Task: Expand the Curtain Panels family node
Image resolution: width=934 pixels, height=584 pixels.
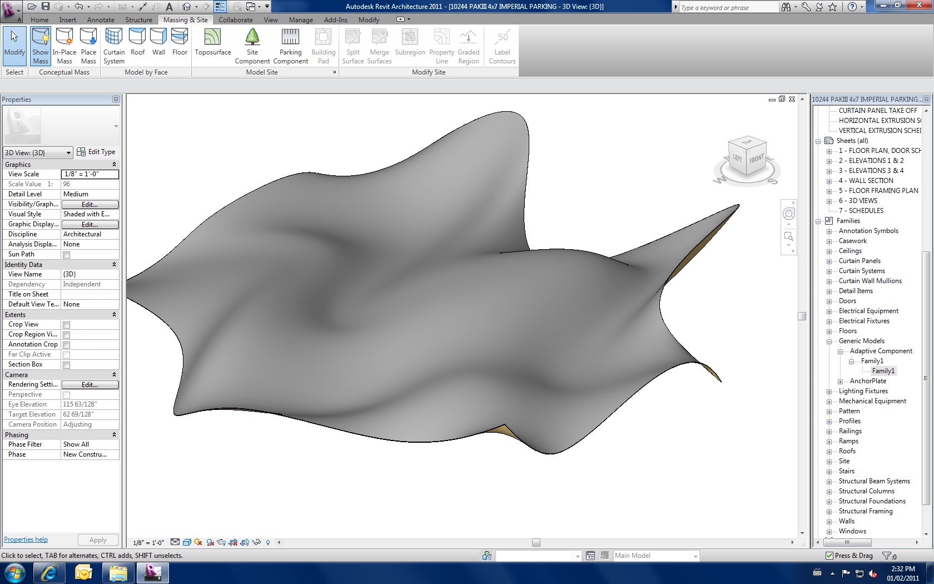Action: [x=829, y=261]
